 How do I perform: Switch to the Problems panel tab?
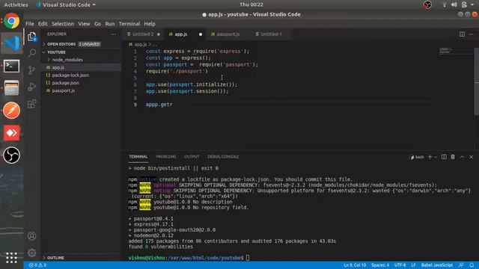(166, 157)
